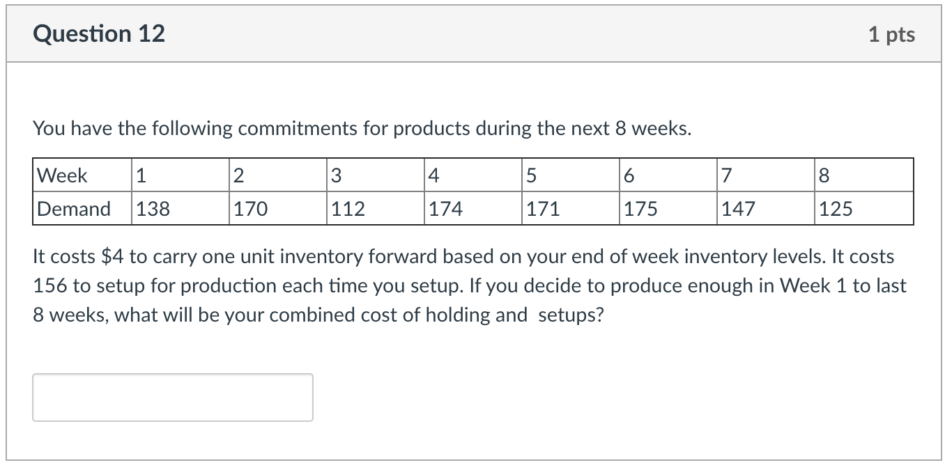Select the demand value 175 cell
The height and width of the screenshot is (465, 945).
[668, 209]
